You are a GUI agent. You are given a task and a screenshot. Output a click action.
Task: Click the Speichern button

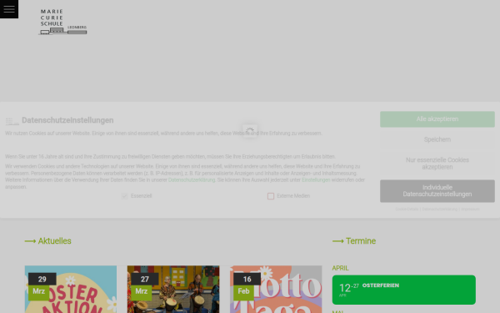pyautogui.click(x=437, y=139)
